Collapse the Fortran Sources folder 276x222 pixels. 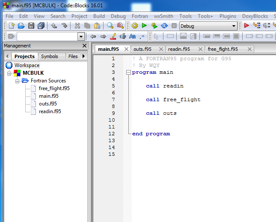click(x=17, y=81)
